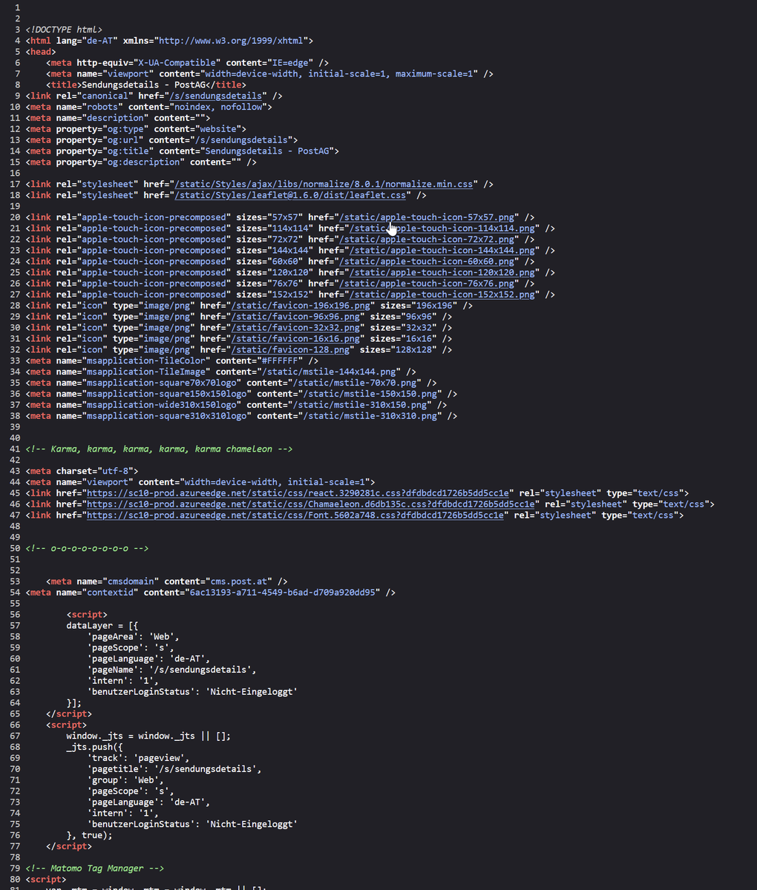The width and height of the screenshot is (757, 890).
Task: Click the apple-touch-icon-57x57.png link
Action: [x=427, y=217]
